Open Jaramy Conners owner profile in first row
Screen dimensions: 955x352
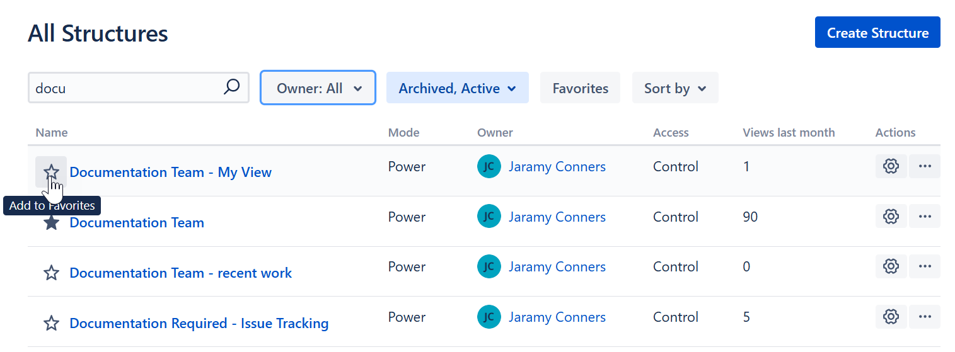557,167
